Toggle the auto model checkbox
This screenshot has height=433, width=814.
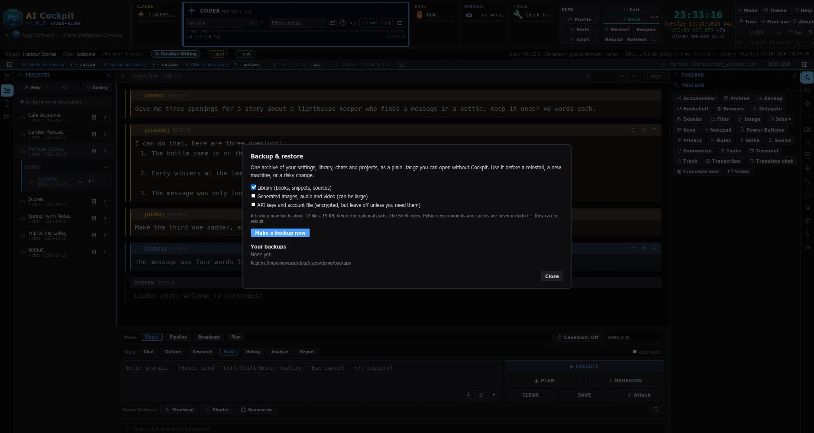pos(635,352)
